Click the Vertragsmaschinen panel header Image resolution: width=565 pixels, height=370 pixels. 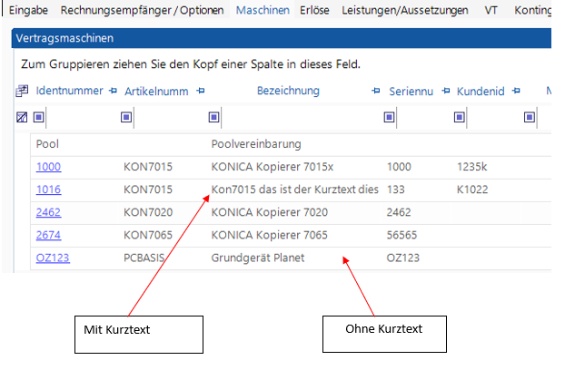[282, 38]
